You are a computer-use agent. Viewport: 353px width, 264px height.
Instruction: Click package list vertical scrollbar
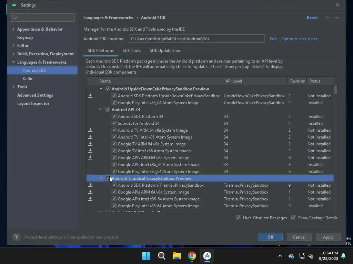pyautogui.click(x=335, y=90)
